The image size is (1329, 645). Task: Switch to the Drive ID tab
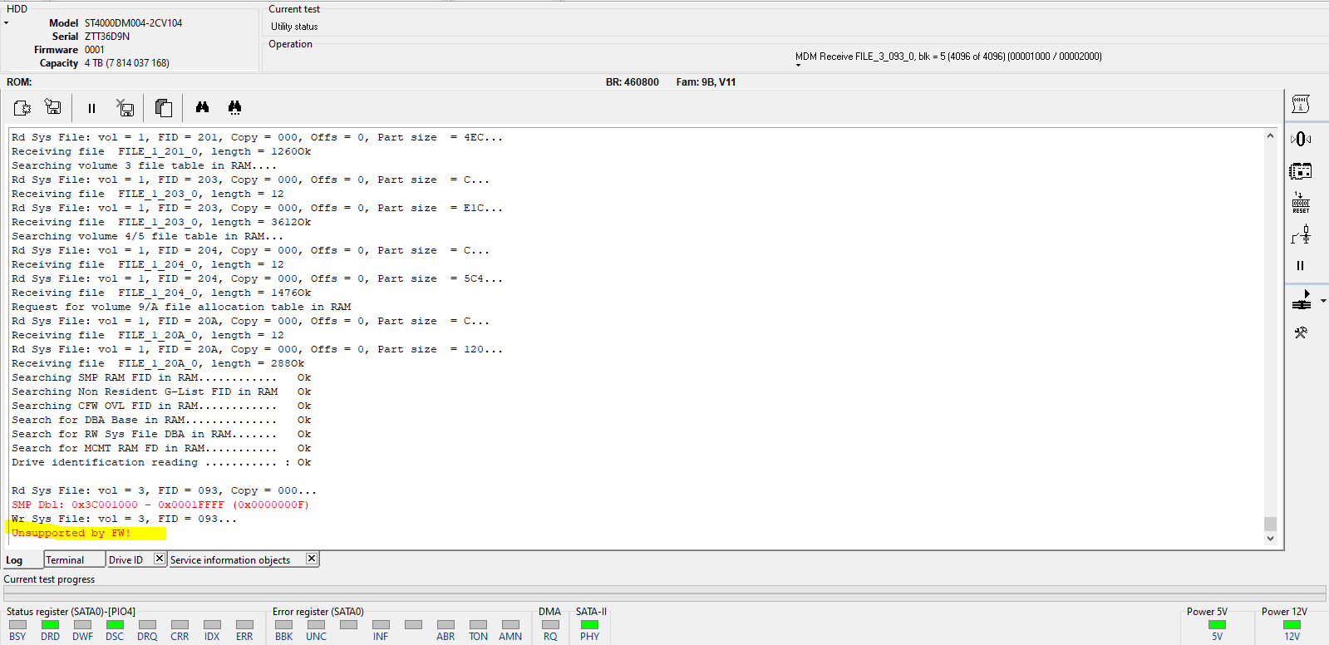pos(126,560)
